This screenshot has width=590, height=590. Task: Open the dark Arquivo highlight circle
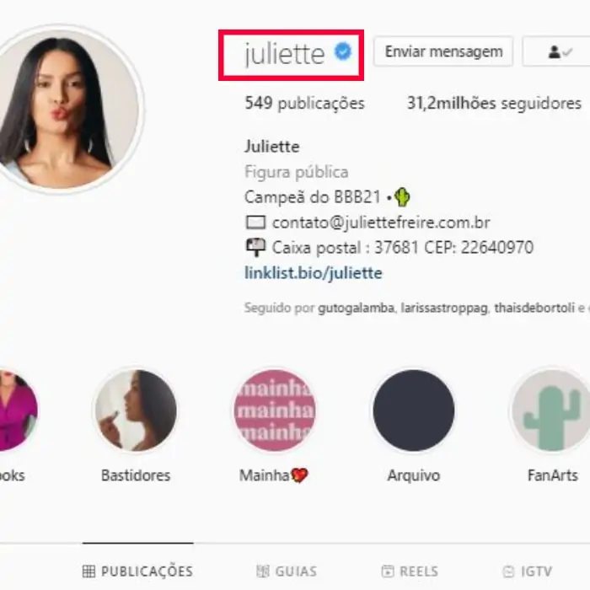pos(414,410)
